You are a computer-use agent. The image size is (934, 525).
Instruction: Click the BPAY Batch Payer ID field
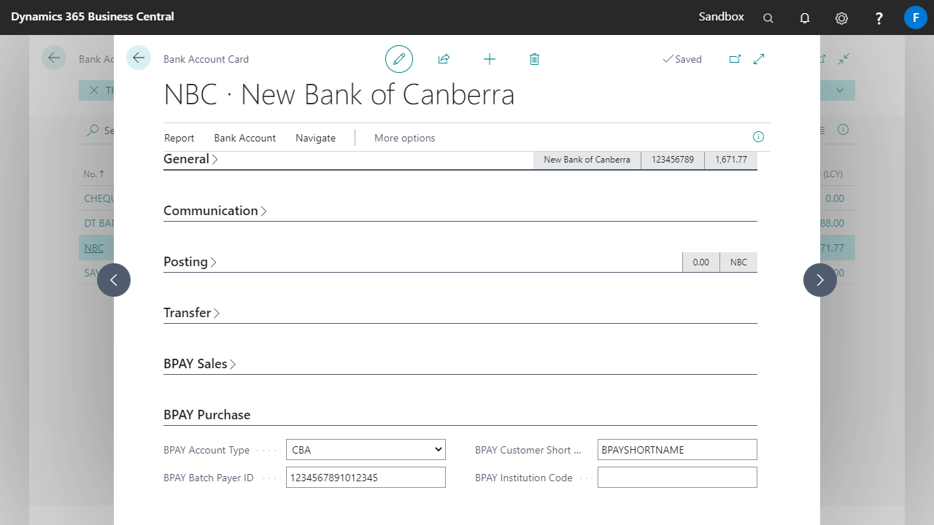366,478
